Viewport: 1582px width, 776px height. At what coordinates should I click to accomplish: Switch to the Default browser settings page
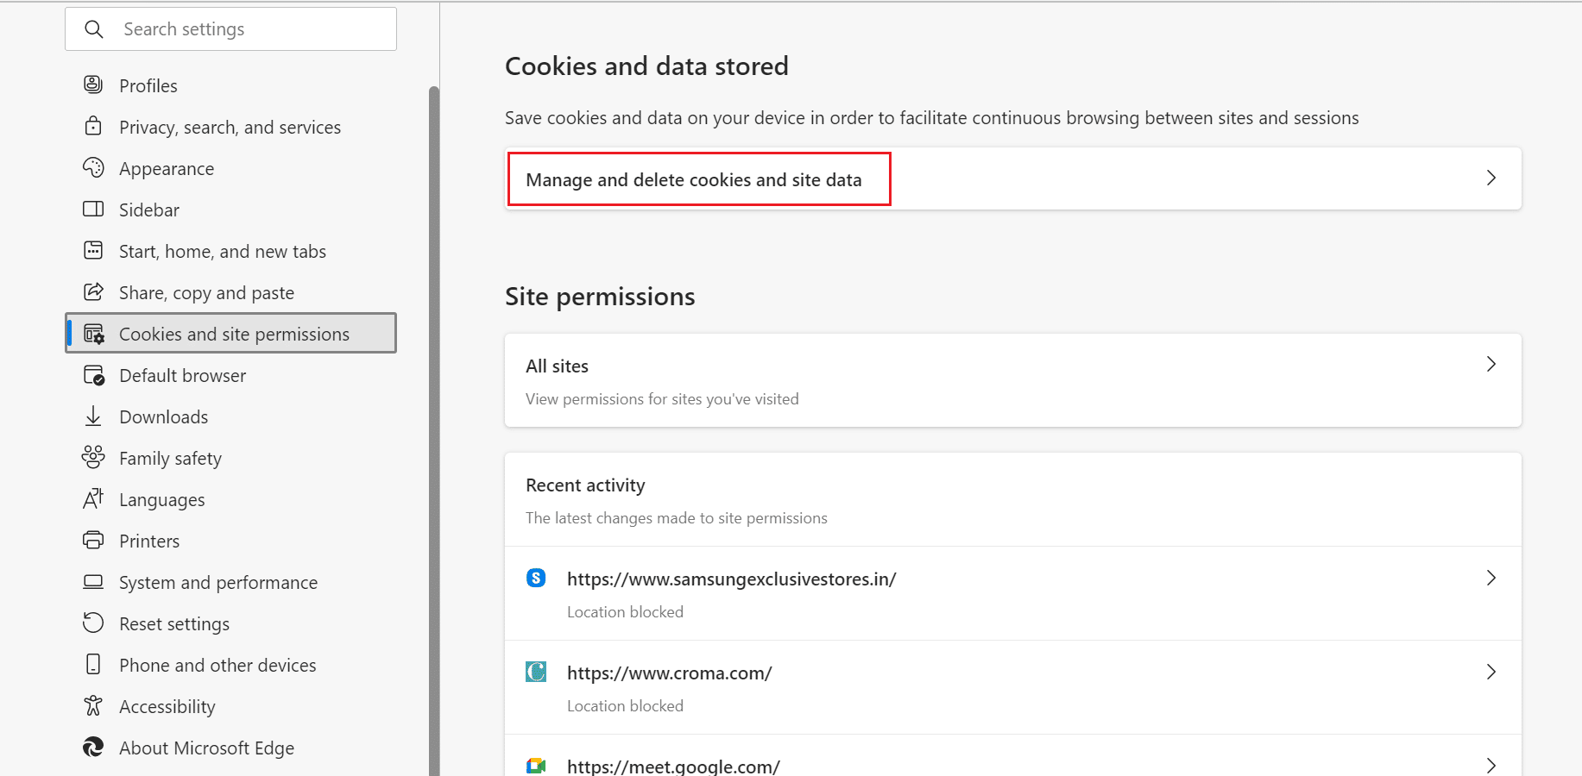(x=181, y=375)
